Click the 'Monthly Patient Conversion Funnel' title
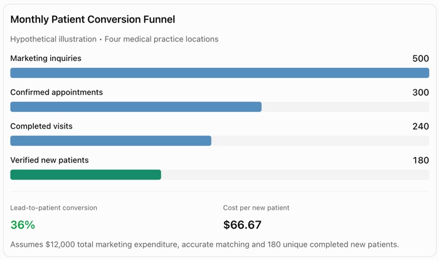The width and height of the screenshot is (439, 260). pyautogui.click(x=93, y=19)
